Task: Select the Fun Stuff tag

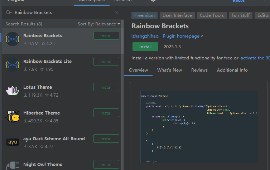Action: (241, 15)
